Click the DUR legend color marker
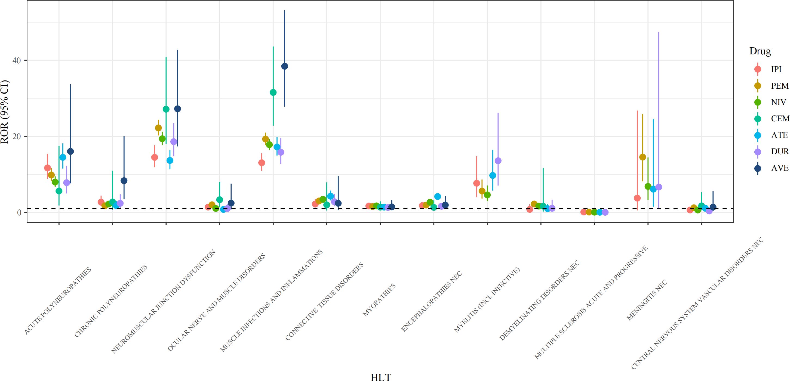Image resolution: width=790 pixels, height=381 pixels. point(758,151)
